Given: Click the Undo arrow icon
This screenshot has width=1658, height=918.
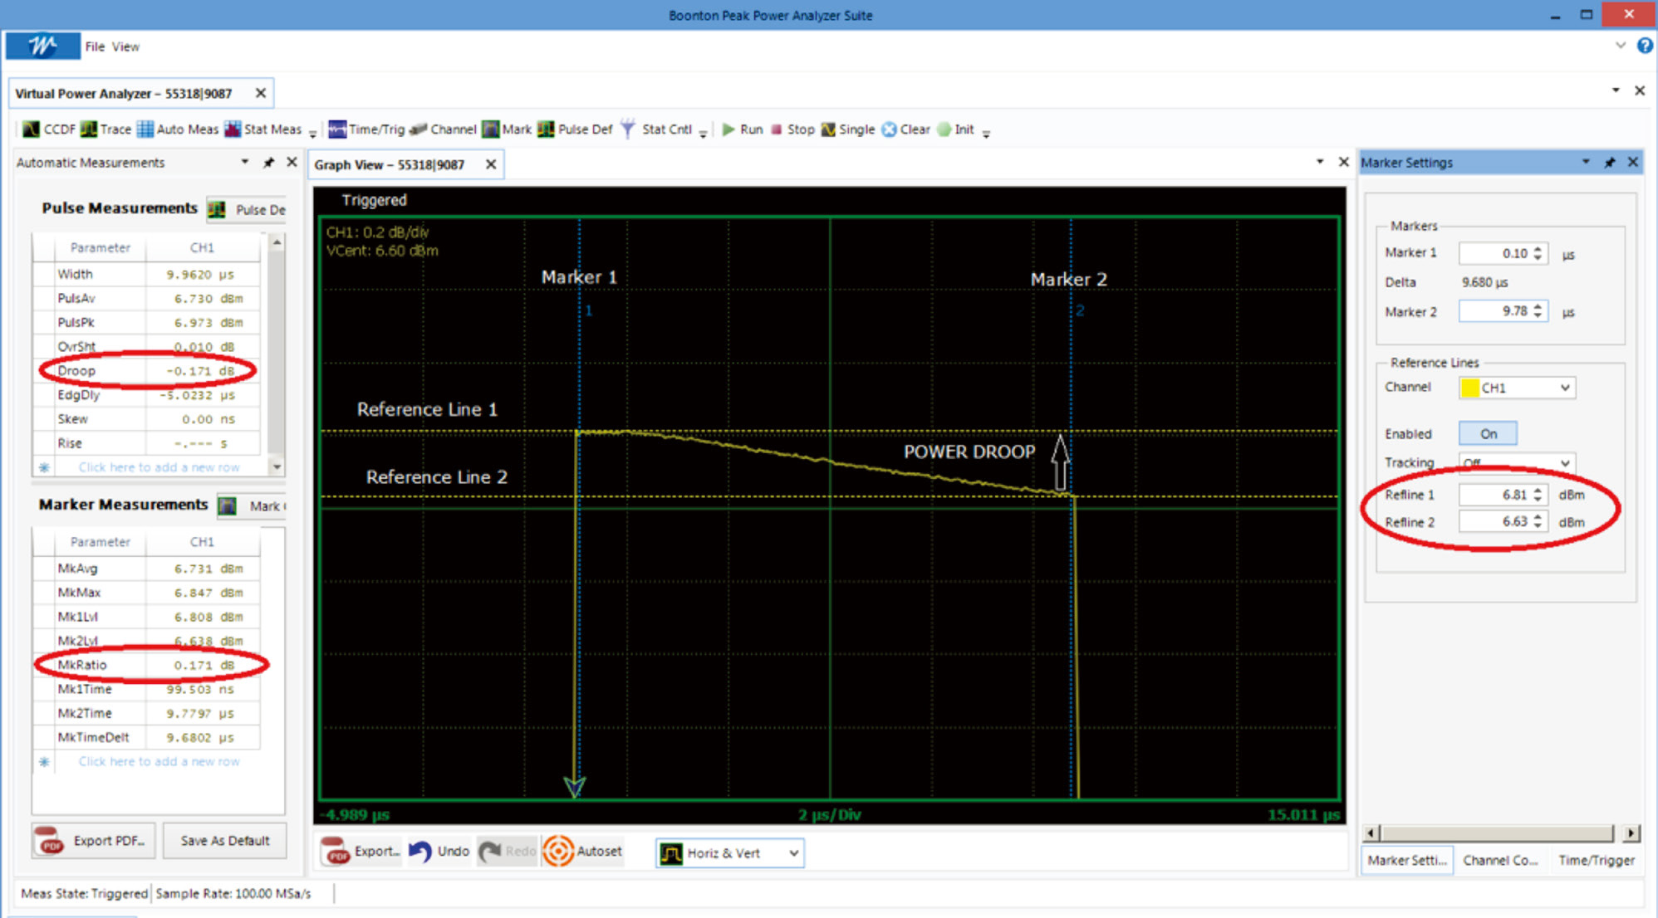Looking at the screenshot, I should pyautogui.click(x=421, y=852).
